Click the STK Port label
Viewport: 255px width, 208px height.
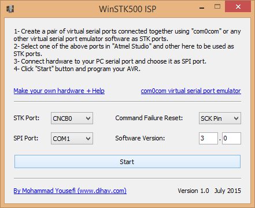(x=27, y=118)
